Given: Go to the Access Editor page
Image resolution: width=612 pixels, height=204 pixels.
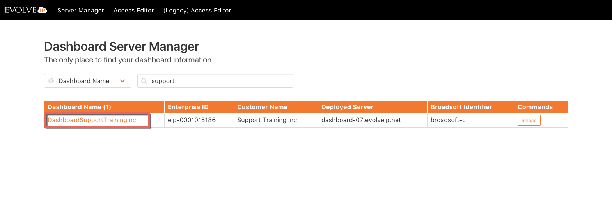Looking at the screenshot, I should coord(133,11).
